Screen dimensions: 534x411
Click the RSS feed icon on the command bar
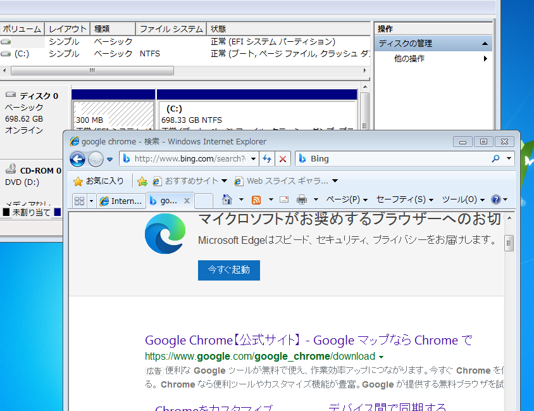(x=256, y=199)
